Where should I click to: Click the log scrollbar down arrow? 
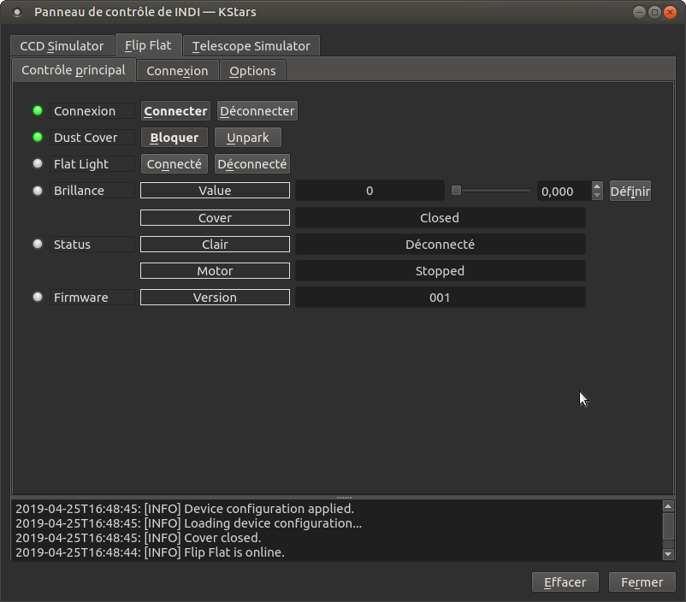[x=668, y=554]
